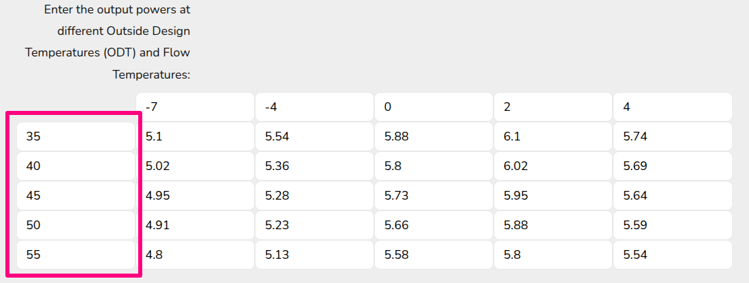Focus the cell with value 5.74
Image resolution: width=749 pixels, height=283 pixels.
click(x=672, y=136)
